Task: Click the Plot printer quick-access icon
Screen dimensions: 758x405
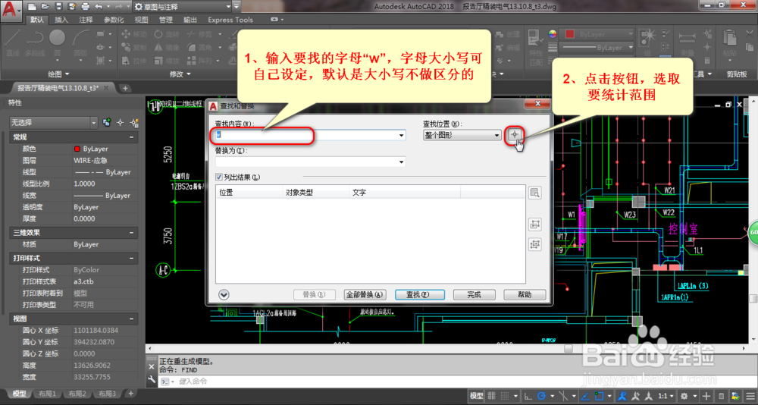Action: 86,7
